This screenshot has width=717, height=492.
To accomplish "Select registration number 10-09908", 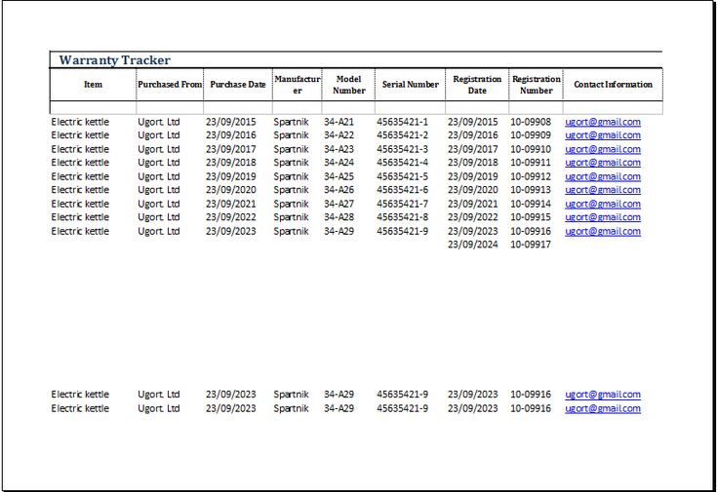I will (x=531, y=122).
